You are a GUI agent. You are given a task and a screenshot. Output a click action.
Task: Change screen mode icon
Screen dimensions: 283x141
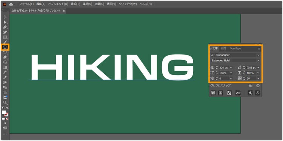(5, 128)
